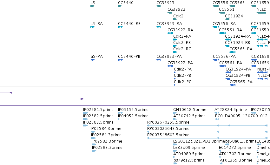Select the CG33923-RA transcript label

(169, 24)
